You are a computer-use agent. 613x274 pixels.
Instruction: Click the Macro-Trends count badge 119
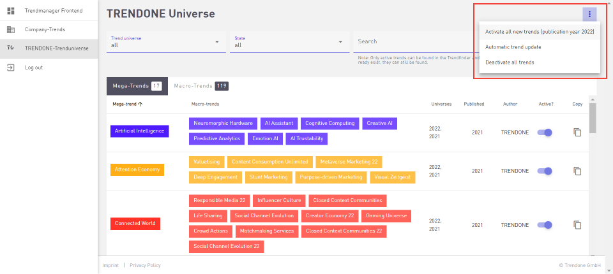222,86
